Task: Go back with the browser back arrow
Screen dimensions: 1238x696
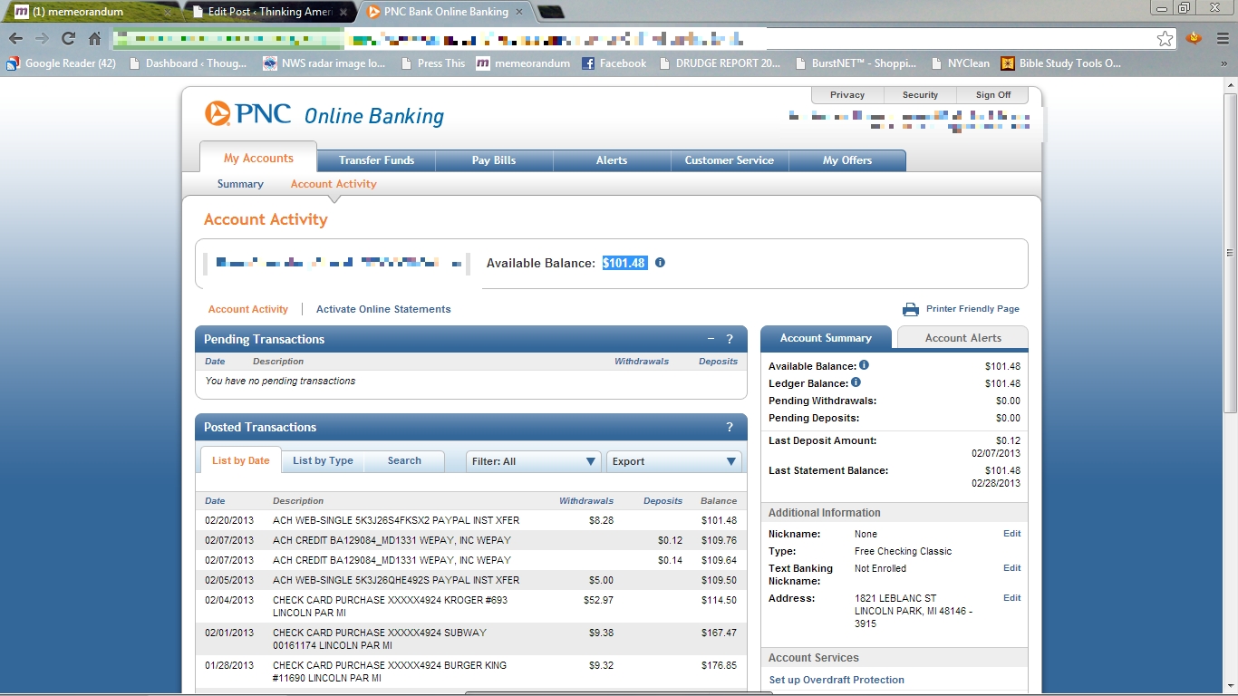Action: pos(15,38)
